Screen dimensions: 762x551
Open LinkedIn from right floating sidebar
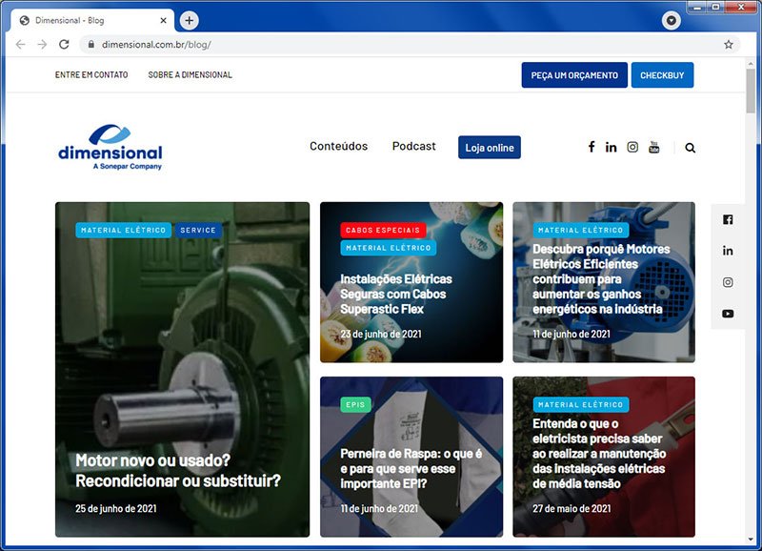[x=728, y=251]
